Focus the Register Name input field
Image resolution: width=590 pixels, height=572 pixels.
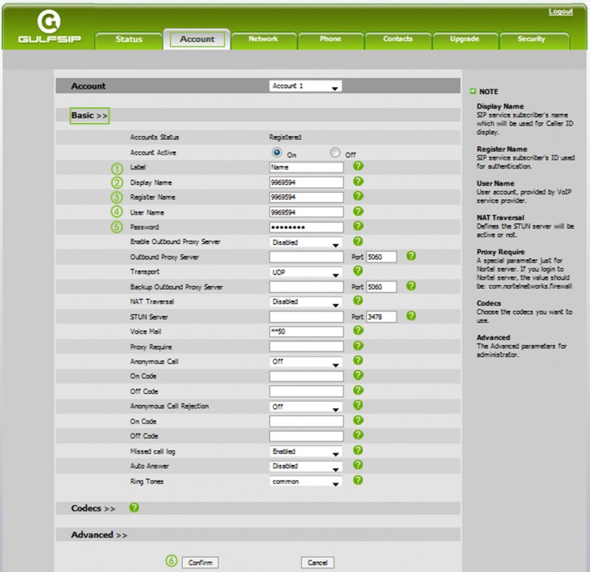[306, 197]
